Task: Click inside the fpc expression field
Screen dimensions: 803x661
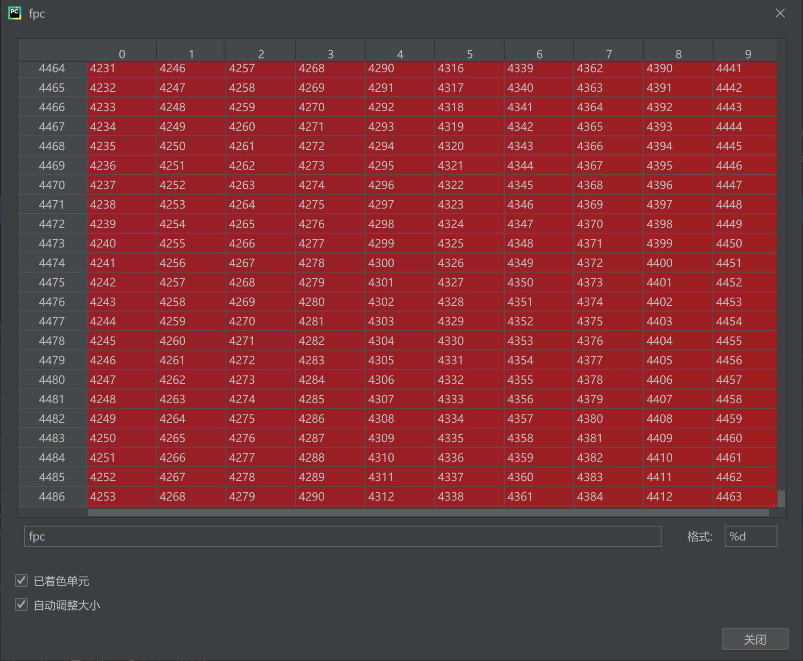Action: pyautogui.click(x=343, y=537)
